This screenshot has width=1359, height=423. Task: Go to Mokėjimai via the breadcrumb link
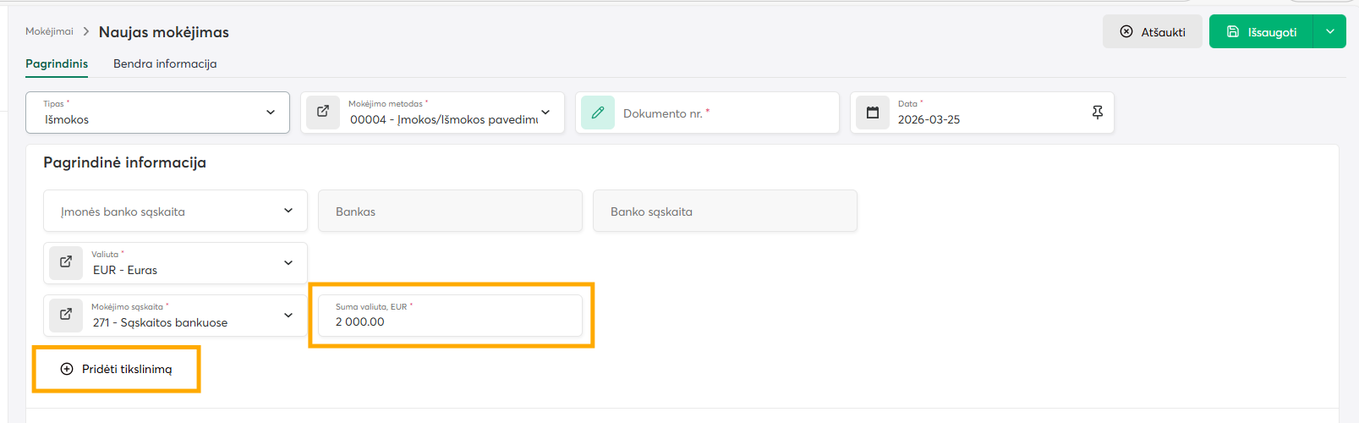pos(49,31)
